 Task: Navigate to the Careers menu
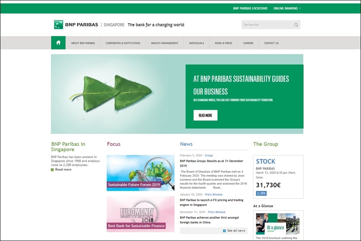[x=248, y=43]
